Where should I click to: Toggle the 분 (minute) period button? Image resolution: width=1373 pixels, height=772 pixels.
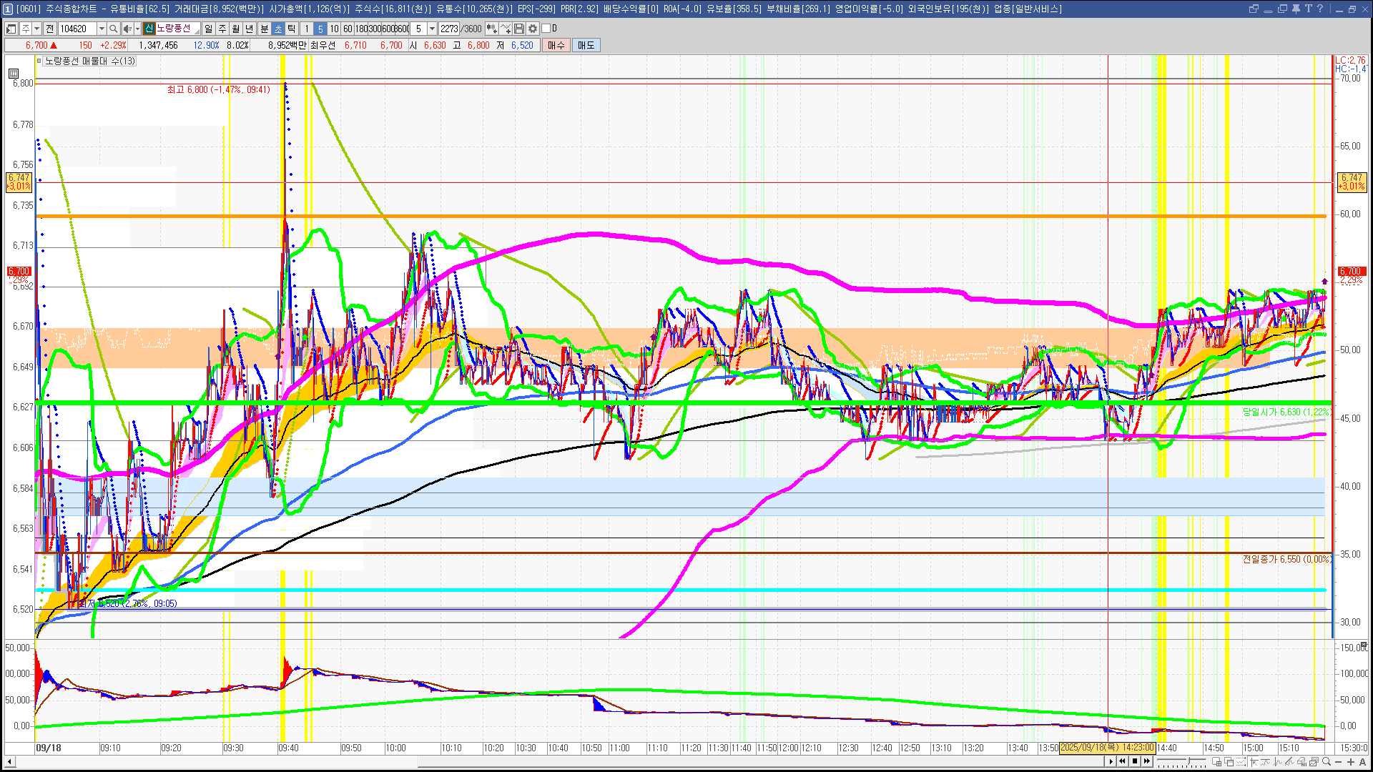coord(264,29)
